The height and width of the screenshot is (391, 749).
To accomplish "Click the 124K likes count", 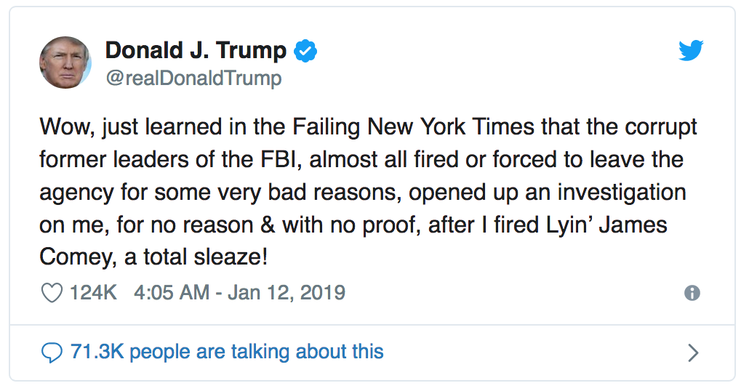I will tap(93, 292).
